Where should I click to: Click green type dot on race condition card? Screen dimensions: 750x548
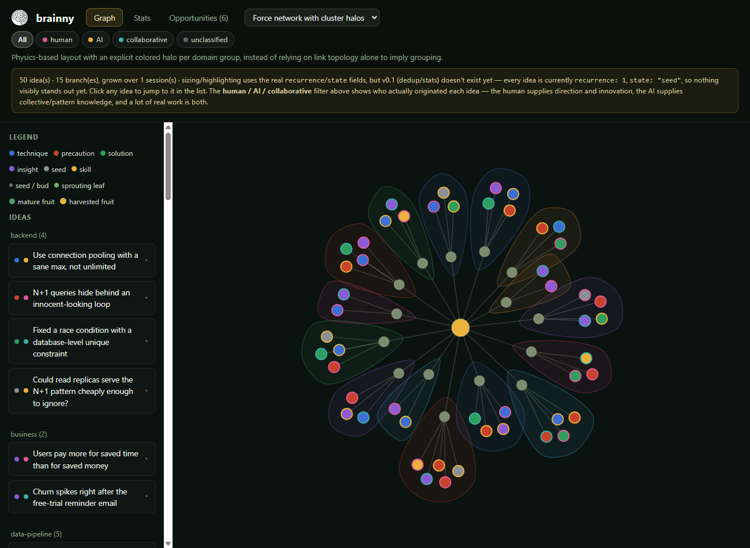[x=17, y=341]
